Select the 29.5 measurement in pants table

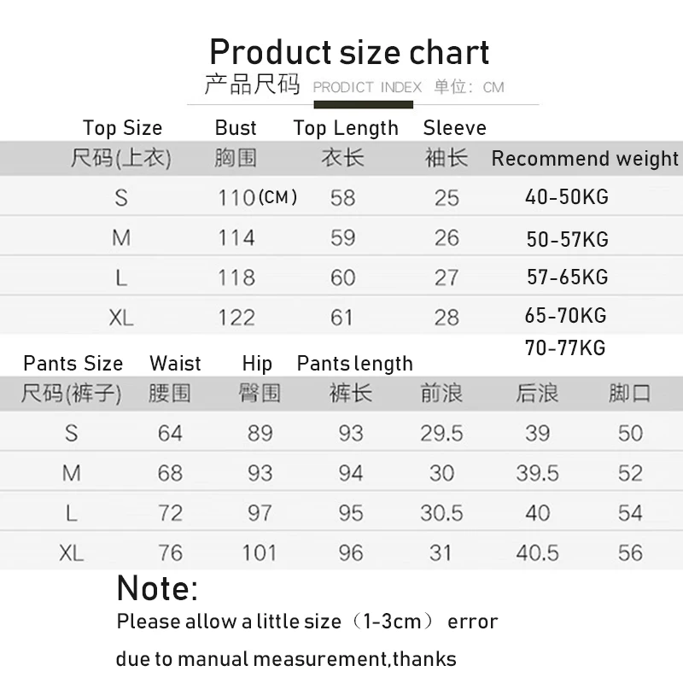[441, 433]
